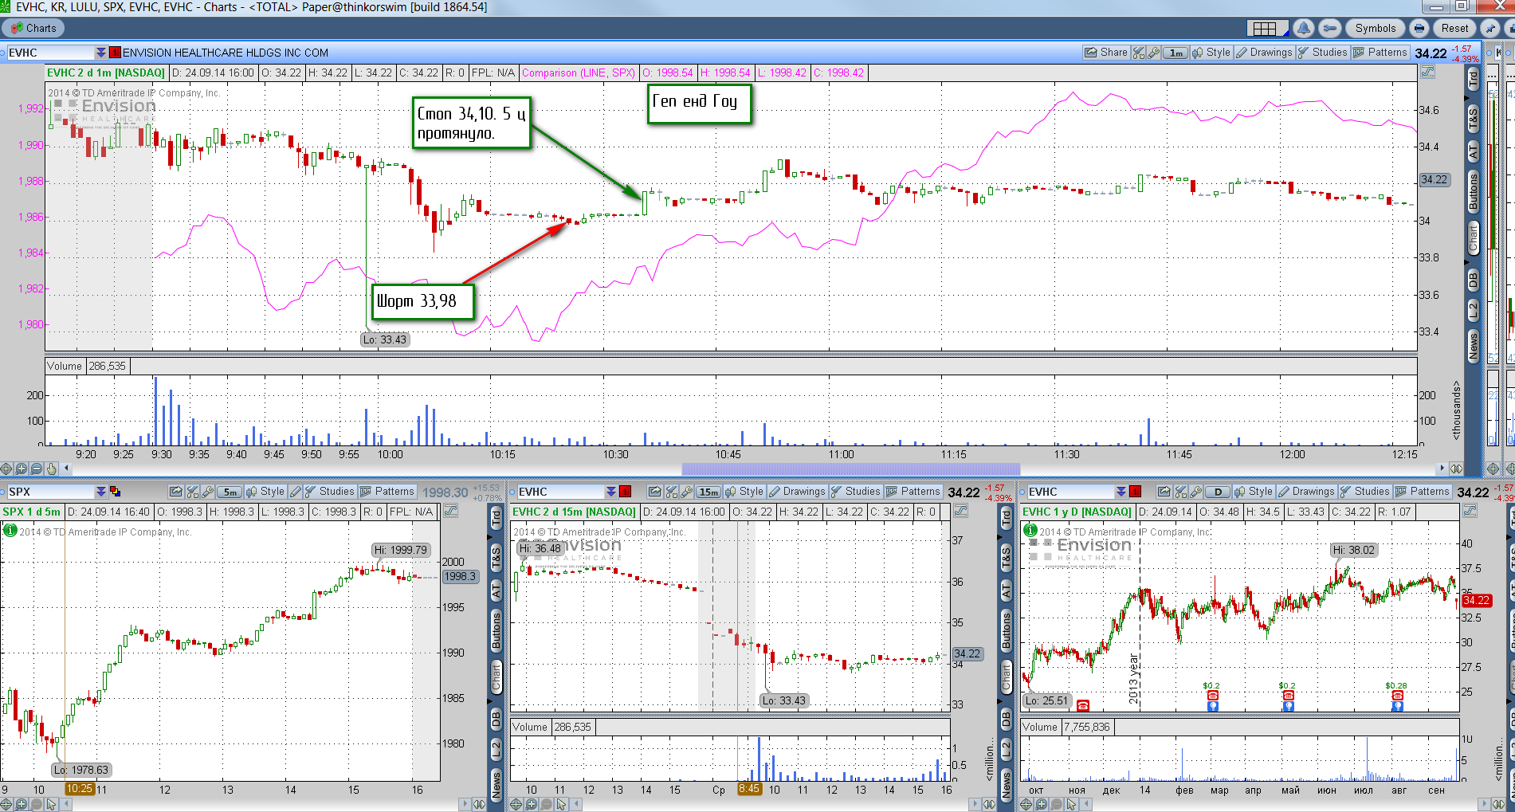The image size is (1515, 812).
Task: Click the pin icon in the top bar
Action: (x=1489, y=28)
